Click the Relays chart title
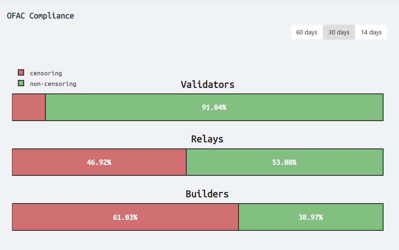The height and width of the screenshot is (250, 399). click(207, 139)
